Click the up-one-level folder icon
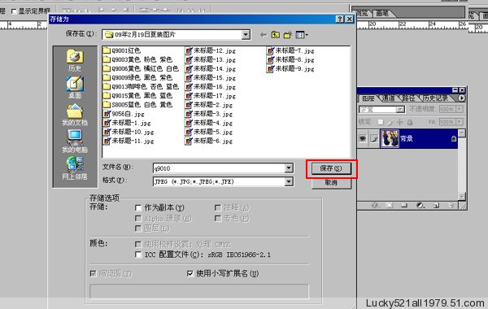The width and height of the screenshot is (488, 309). point(275,35)
